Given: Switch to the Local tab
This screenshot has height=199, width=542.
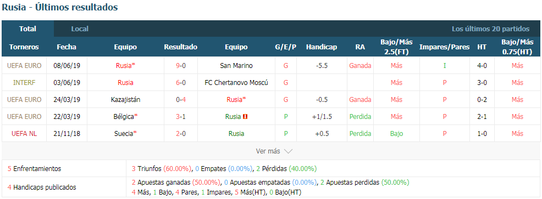Looking at the screenshot, I should click(x=80, y=29).
